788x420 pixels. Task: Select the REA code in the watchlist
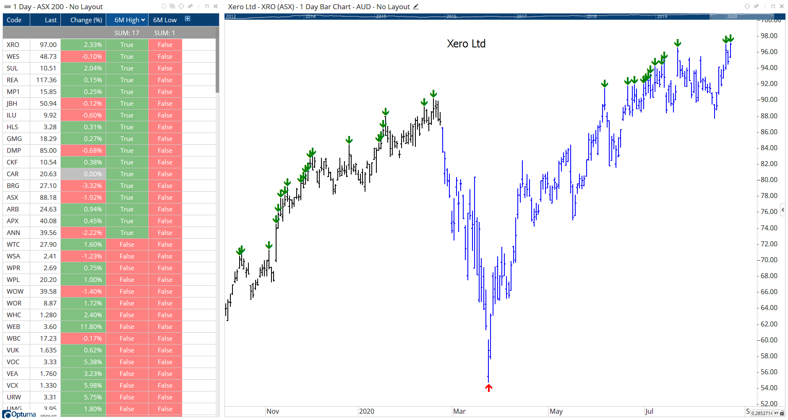coord(13,80)
